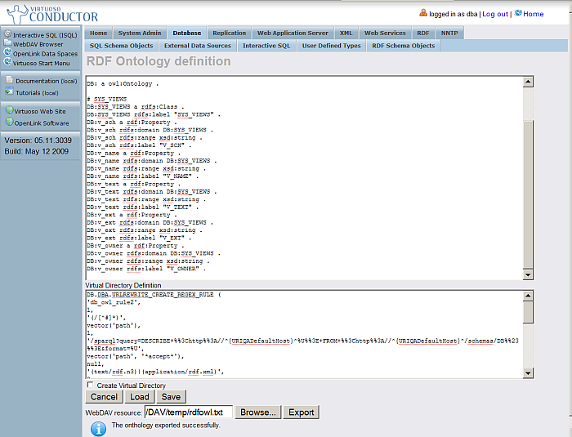The width and height of the screenshot is (572, 437).
Task: Click the WebDAV Browser folder icon
Action: pos(7,42)
